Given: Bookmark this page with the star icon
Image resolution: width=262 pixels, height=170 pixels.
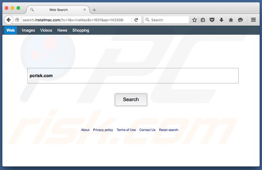Looking at the screenshot, I should [194, 20].
